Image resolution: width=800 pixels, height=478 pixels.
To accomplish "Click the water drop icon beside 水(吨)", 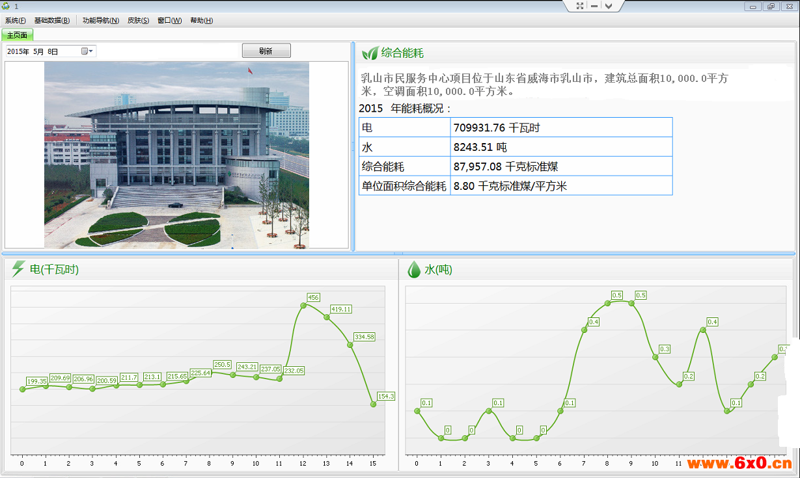I will click(414, 269).
